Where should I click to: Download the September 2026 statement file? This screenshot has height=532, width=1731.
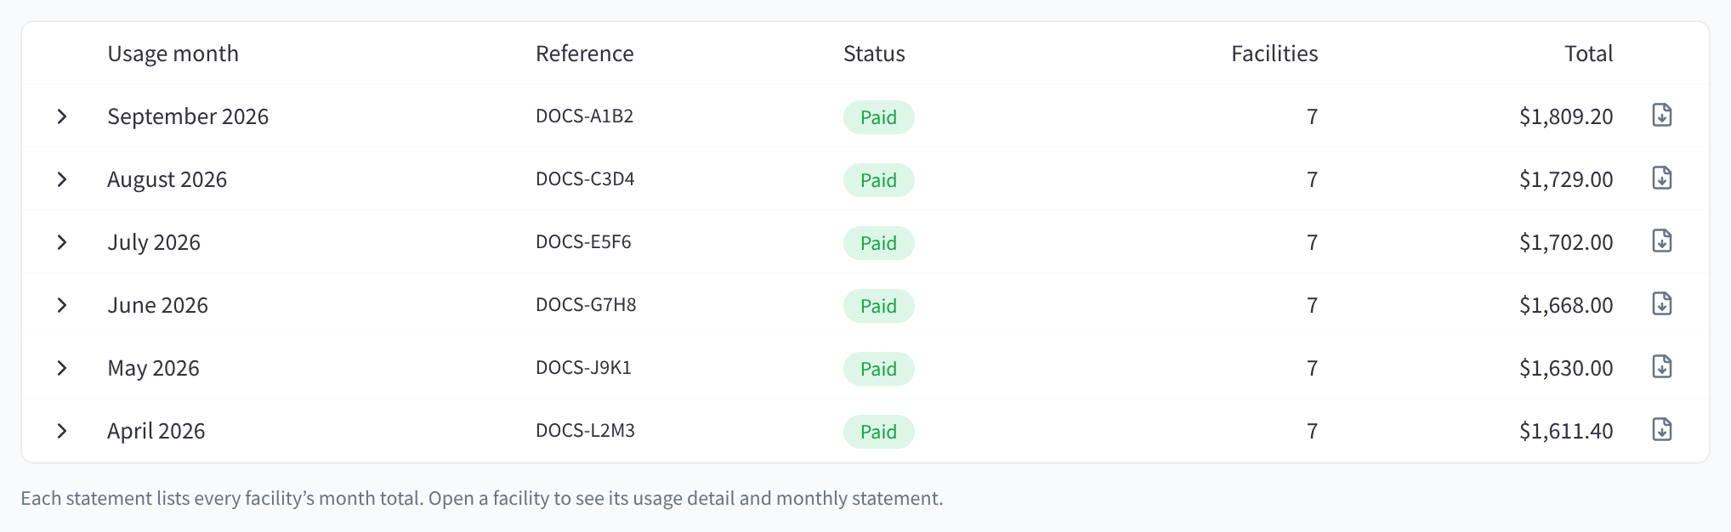pos(1661,115)
